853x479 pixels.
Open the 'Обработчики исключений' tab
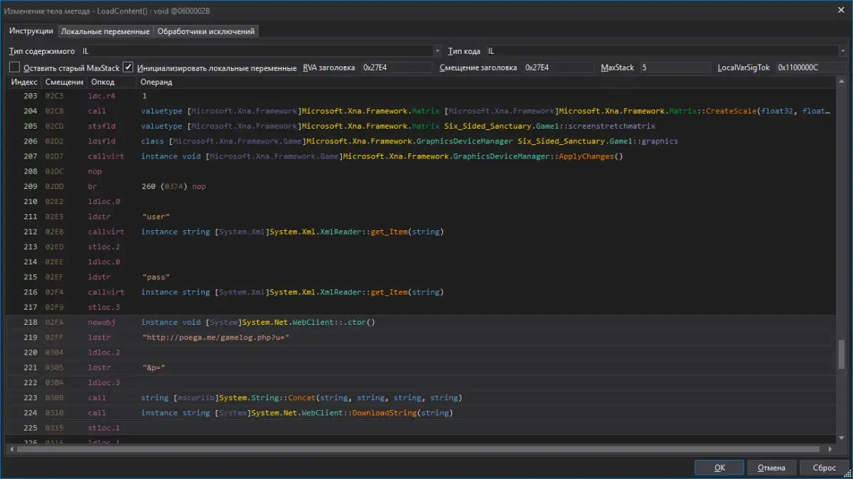point(205,31)
